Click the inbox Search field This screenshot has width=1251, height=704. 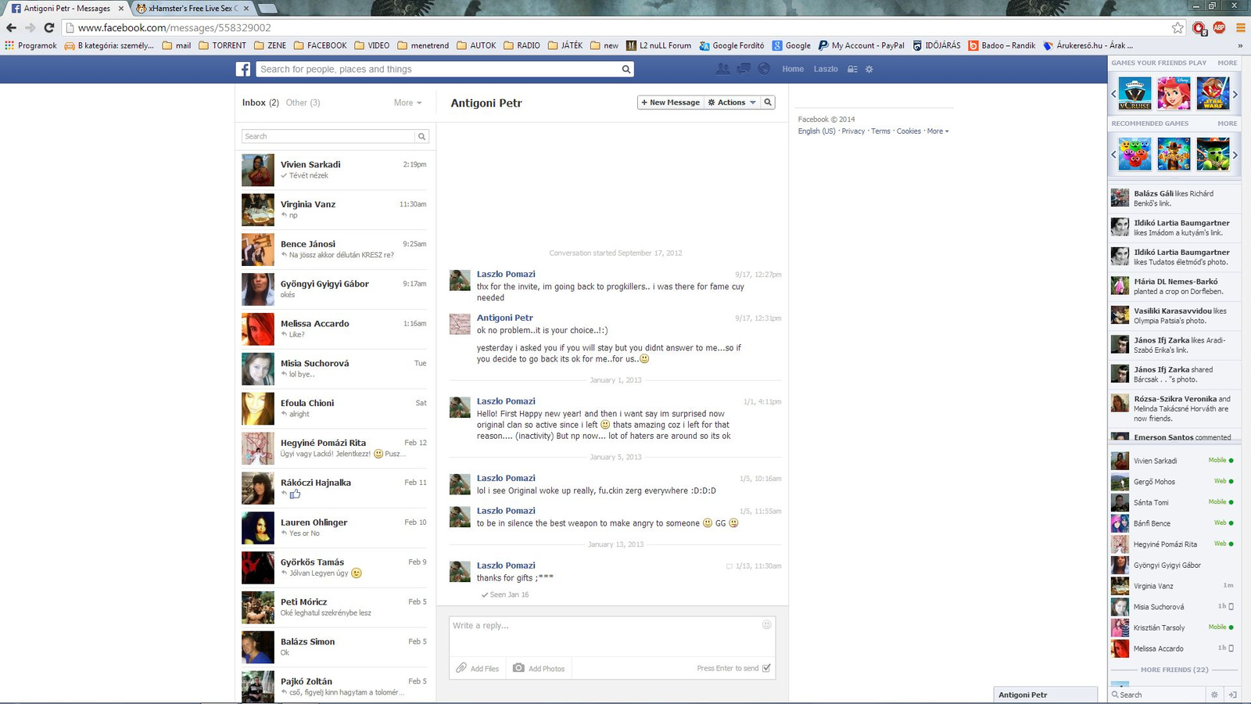point(328,136)
